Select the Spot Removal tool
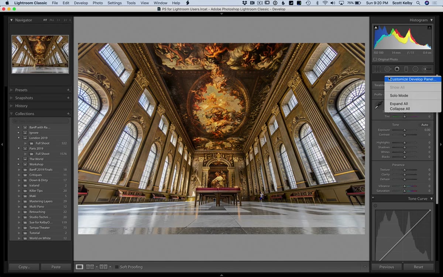The height and width of the screenshot is (277, 443). pos(387,69)
